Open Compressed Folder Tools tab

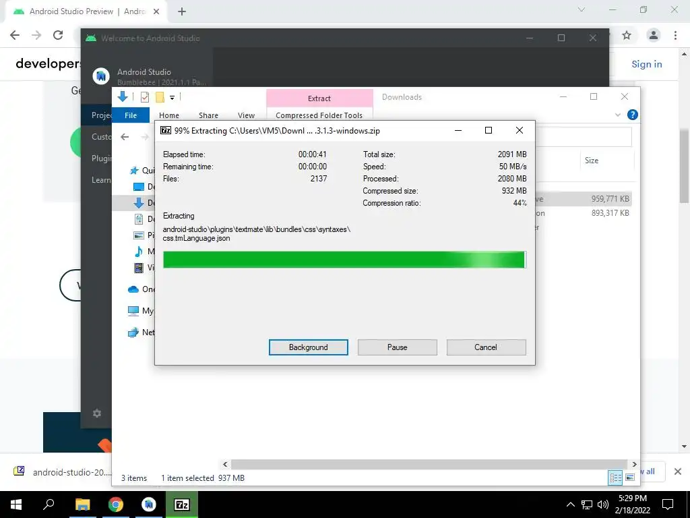pos(319,115)
